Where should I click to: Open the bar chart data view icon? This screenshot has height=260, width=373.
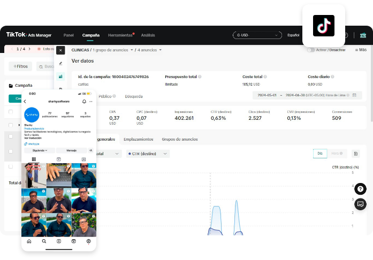pyautogui.click(x=60, y=77)
